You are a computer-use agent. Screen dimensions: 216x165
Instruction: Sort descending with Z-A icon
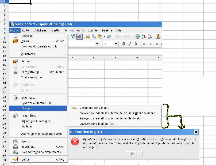pos(150,37)
